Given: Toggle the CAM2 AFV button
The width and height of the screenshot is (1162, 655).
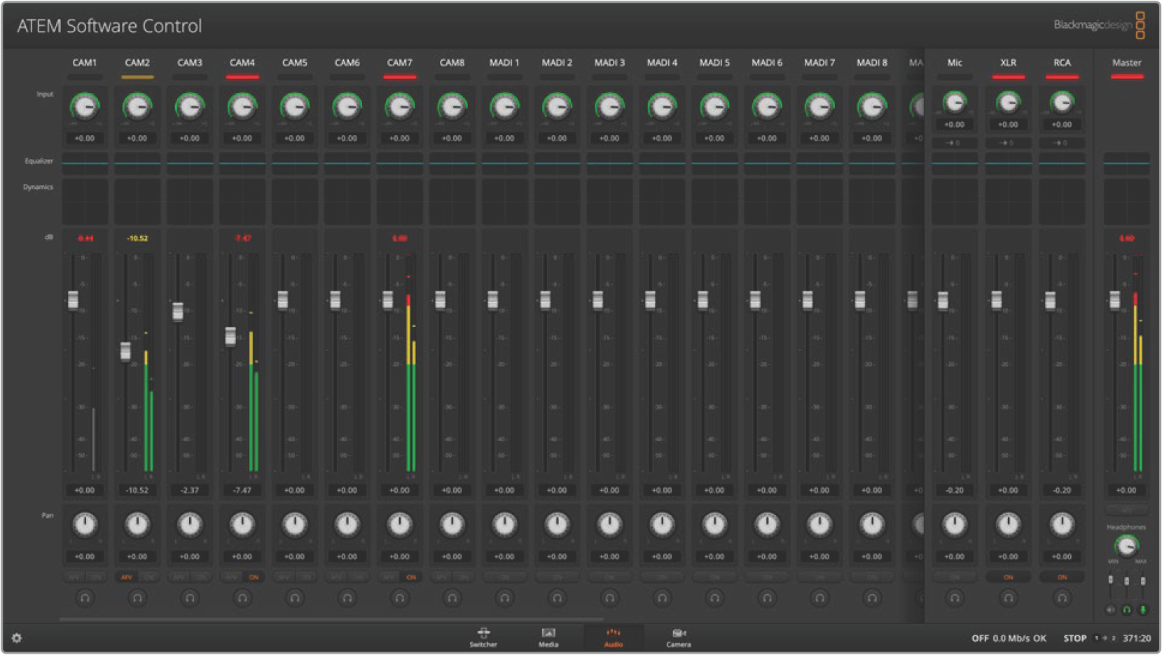Looking at the screenshot, I should (x=127, y=577).
